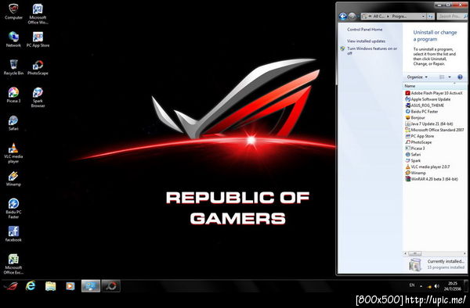Click the ROG Start button on taskbar
470x308 pixels.
[x=11, y=286]
